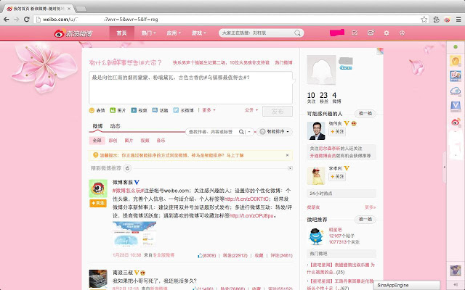The image size is (465, 290).
Task: Expand the 精彩微博推荐 collapse arrow
Action: [290, 168]
